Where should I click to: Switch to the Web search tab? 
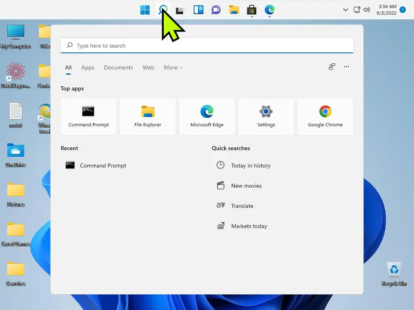pyautogui.click(x=148, y=67)
